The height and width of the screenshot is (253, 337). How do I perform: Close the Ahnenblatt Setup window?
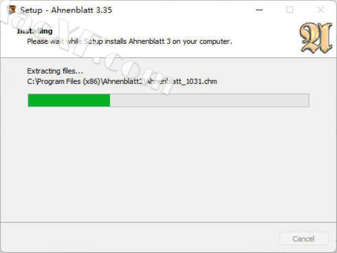(x=321, y=10)
